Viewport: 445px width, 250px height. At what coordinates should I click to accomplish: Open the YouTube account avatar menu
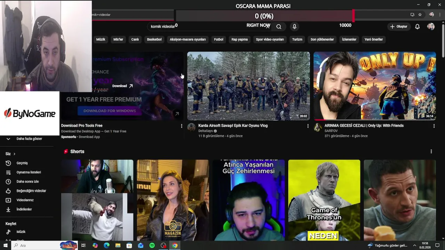pos(431,26)
